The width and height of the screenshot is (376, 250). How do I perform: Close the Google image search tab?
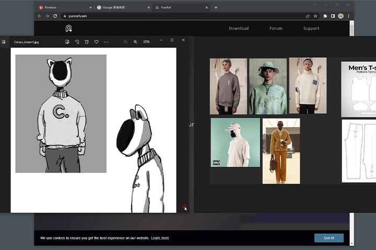148,7
